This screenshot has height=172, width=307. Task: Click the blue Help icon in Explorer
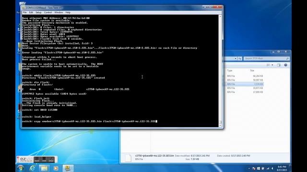point(286,65)
